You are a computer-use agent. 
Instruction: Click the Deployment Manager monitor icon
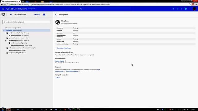point(3,14)
